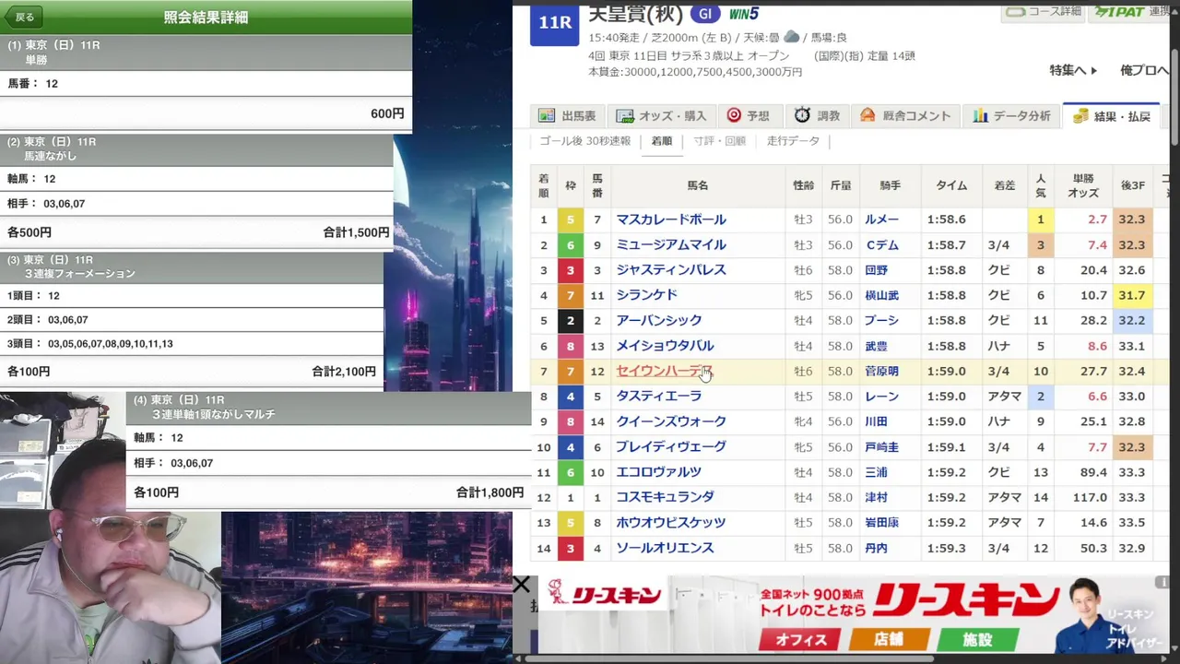Expand the 俺プロへ menu

1144,70
